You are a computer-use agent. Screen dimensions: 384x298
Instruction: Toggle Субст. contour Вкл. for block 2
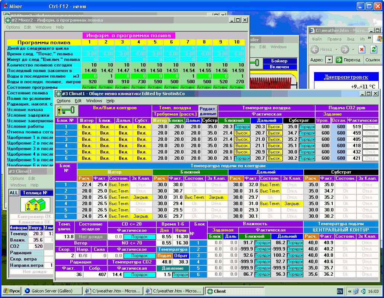(x=141, y=133)
